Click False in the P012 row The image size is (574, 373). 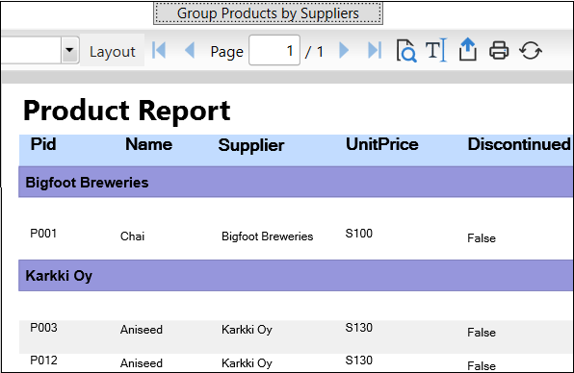(x=482, y=365)
